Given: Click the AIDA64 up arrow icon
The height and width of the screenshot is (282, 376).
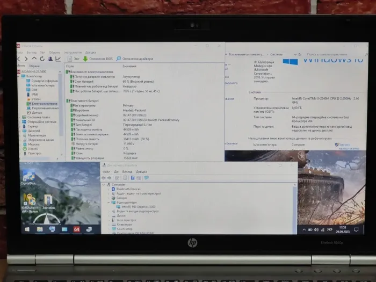Looking at the screenshot, I should click(x=34, y=59).
